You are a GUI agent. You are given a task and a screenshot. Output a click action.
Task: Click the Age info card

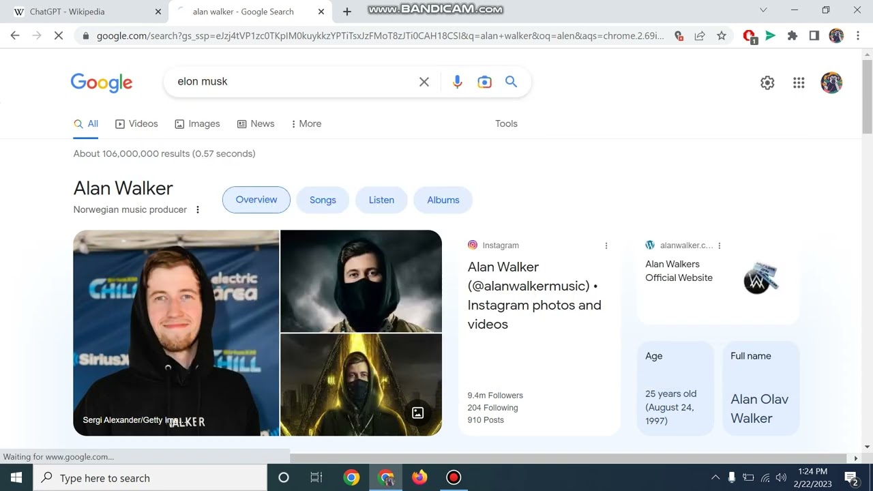tap(675, 388)
